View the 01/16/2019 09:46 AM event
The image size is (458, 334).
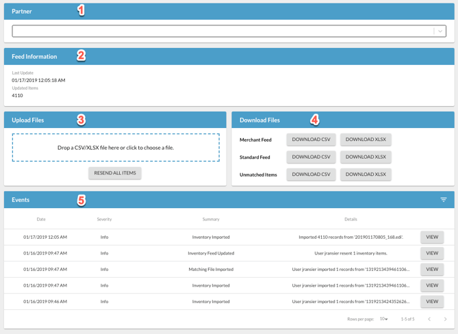[432, 301]
